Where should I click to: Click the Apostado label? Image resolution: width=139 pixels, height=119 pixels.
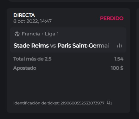point(25,68)
